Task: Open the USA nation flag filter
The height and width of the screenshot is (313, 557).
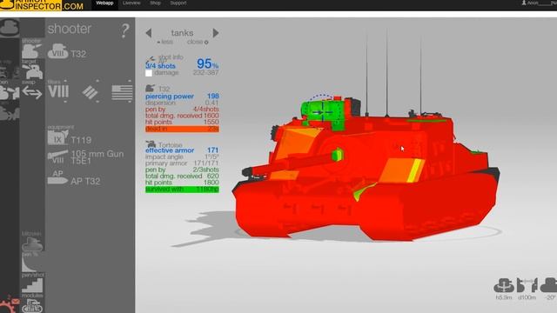Action: pyautogui.click(x=122, y=92)
